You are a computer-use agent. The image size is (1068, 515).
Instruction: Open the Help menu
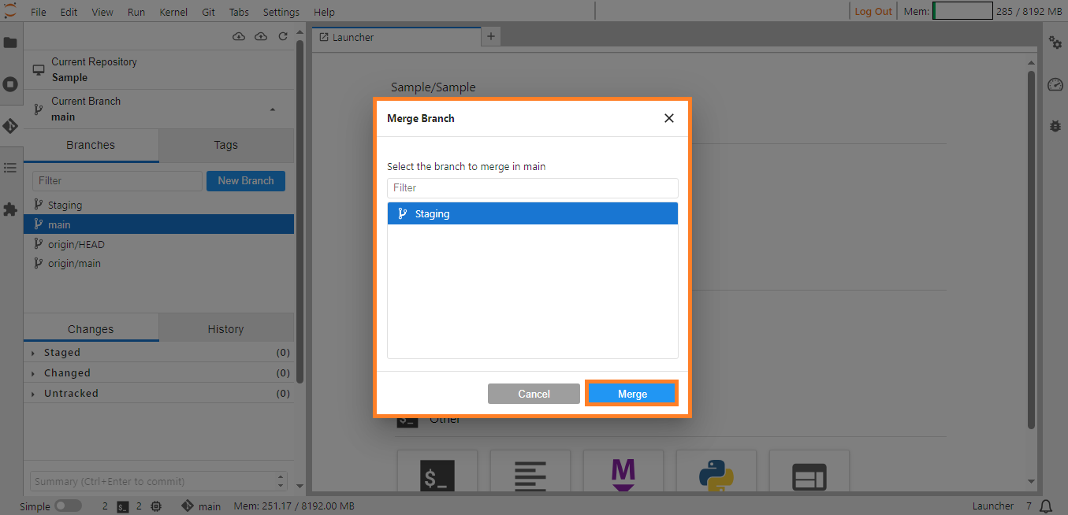(x=324, y=12)
